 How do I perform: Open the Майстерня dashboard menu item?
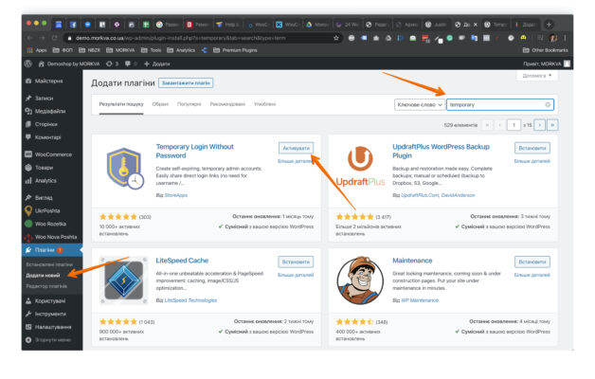(x=48, y=81)
